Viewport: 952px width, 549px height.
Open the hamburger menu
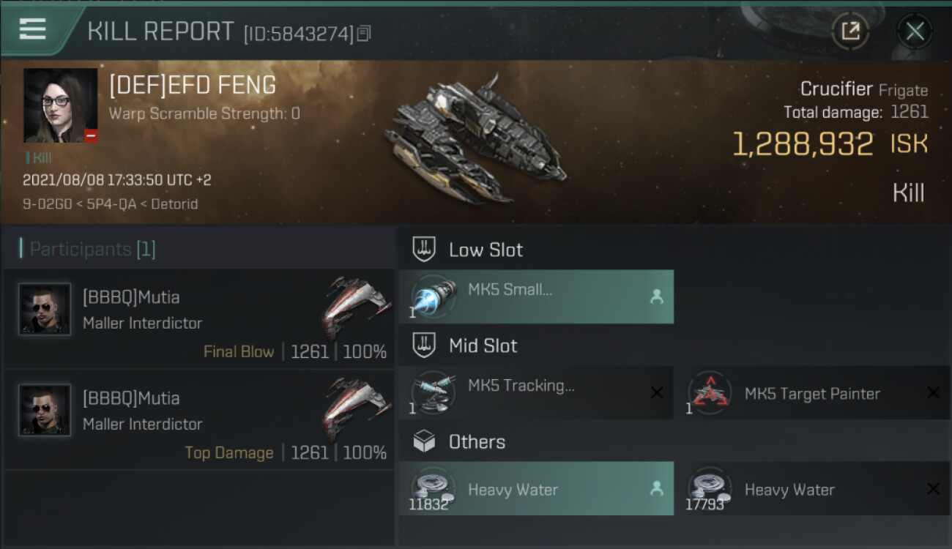pyautogui.click(x=33, y=29)
